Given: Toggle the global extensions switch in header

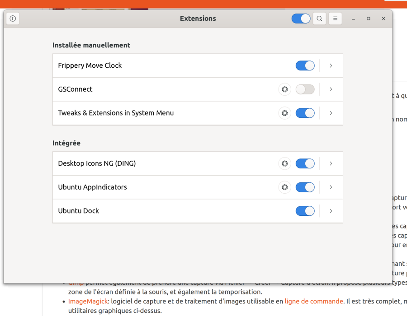Looking at the screenshot, I should click(x=301, y=19).
